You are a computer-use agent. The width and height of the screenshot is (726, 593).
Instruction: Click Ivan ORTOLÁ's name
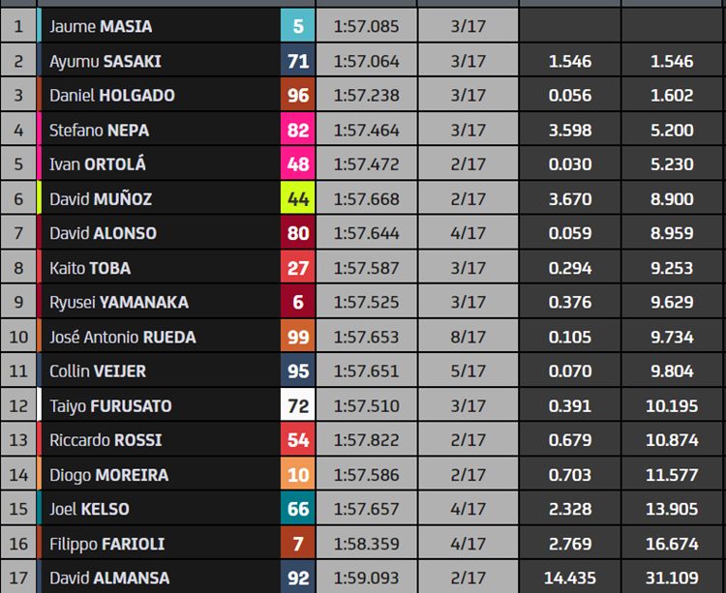point(97,163)
